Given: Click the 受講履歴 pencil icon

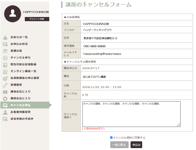Looking at the screenshot, I should click(5, 85).
